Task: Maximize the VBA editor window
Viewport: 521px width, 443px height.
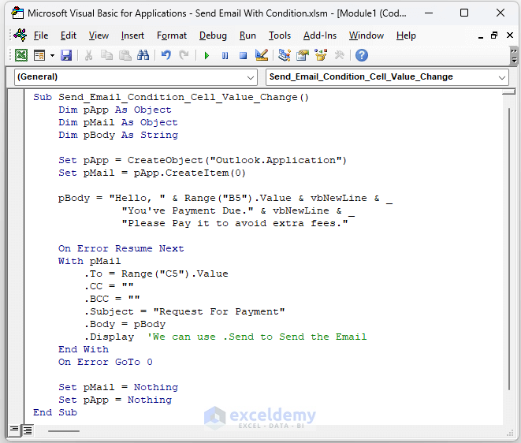Action: click(464, 13)
